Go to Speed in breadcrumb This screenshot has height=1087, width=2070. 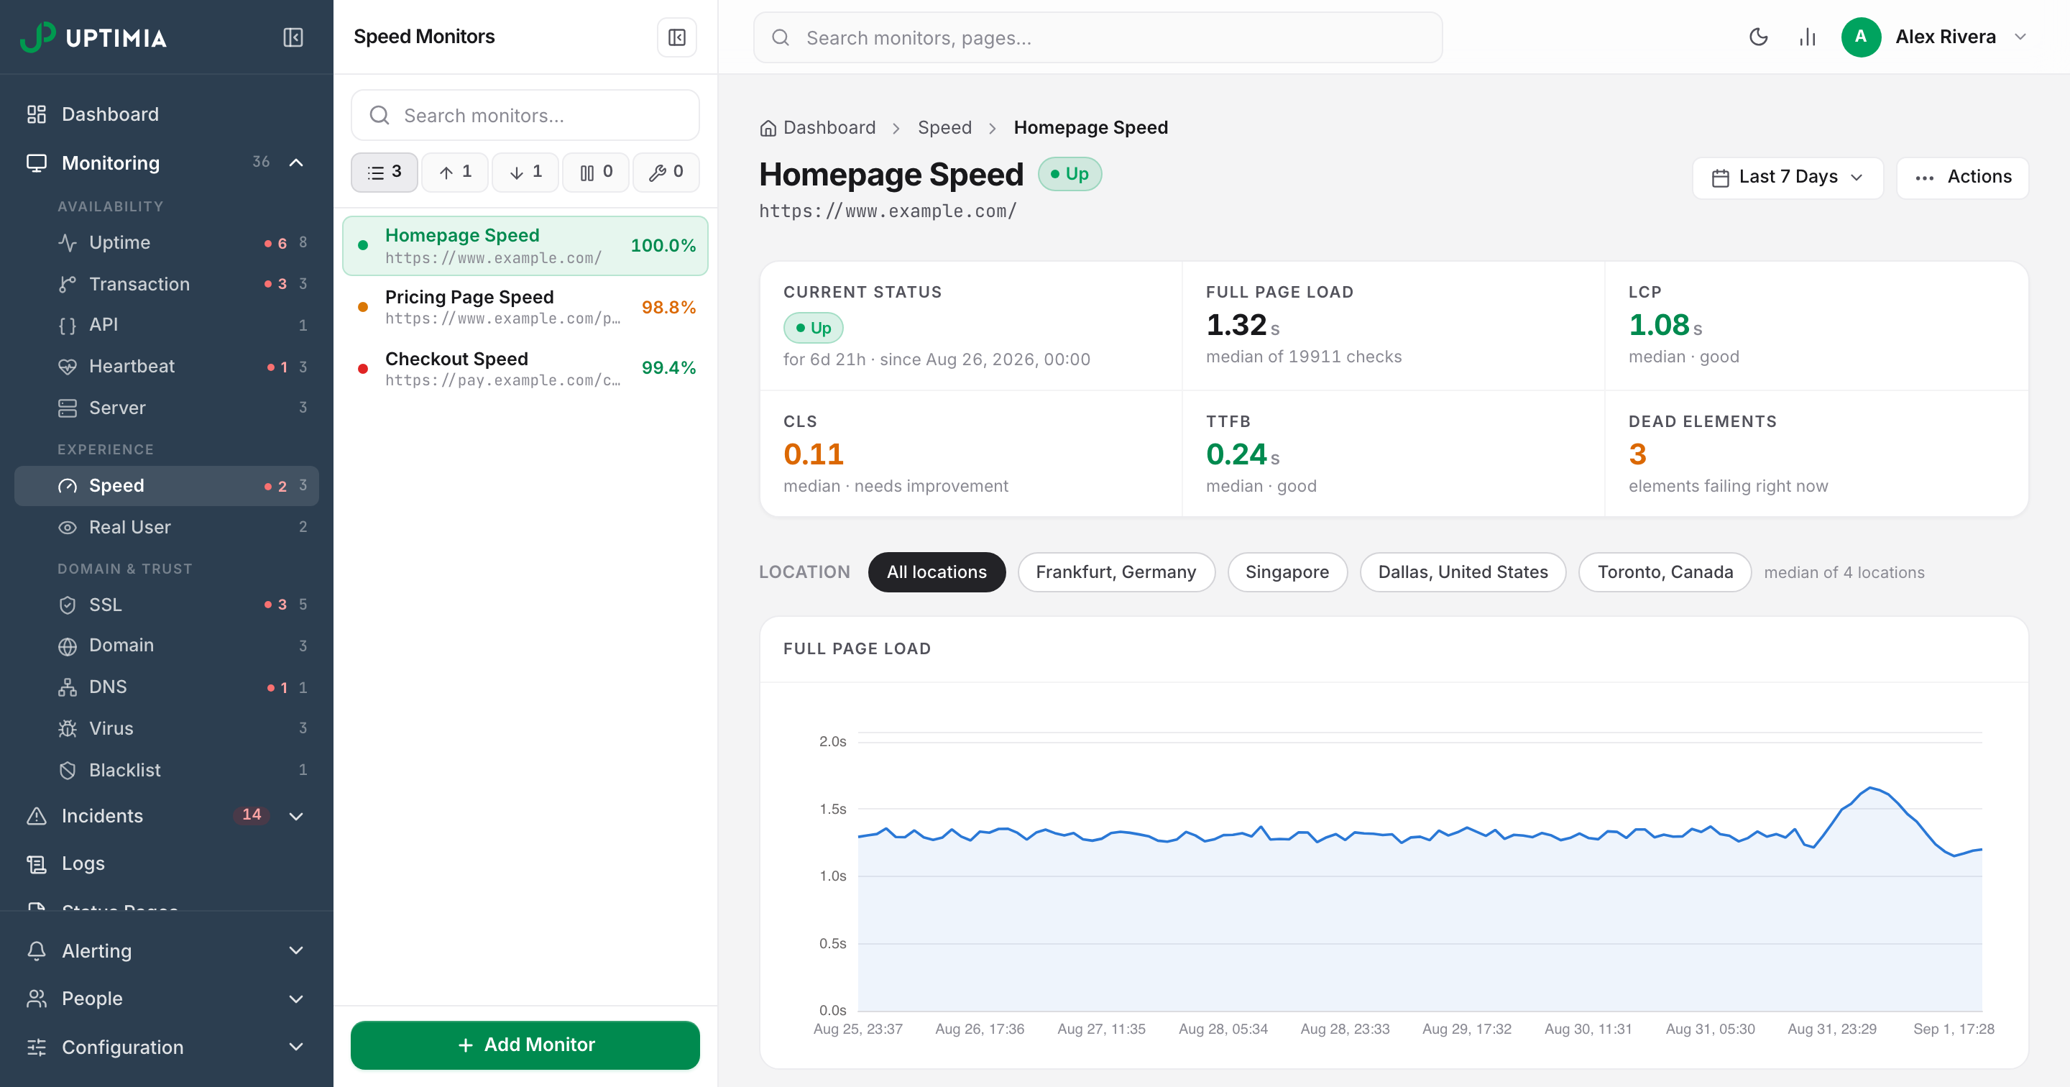pyautogui.click(x=944, y=128)
